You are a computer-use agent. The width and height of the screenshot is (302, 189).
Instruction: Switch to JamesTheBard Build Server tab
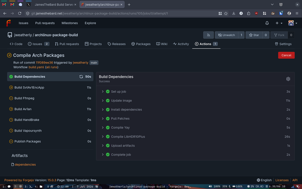point(55,4)
